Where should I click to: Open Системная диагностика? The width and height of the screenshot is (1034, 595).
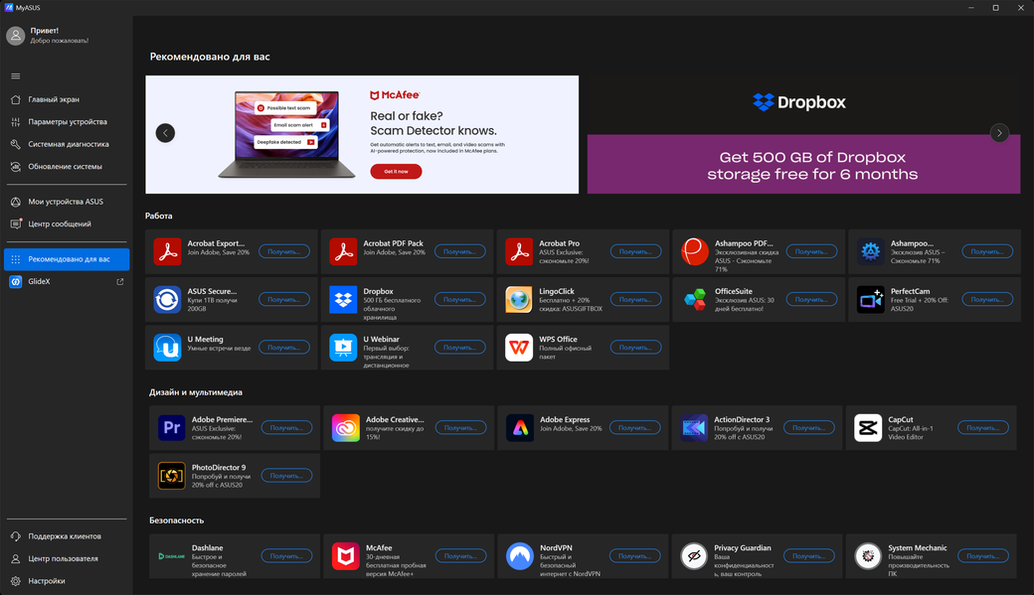[x=67, y=144]
